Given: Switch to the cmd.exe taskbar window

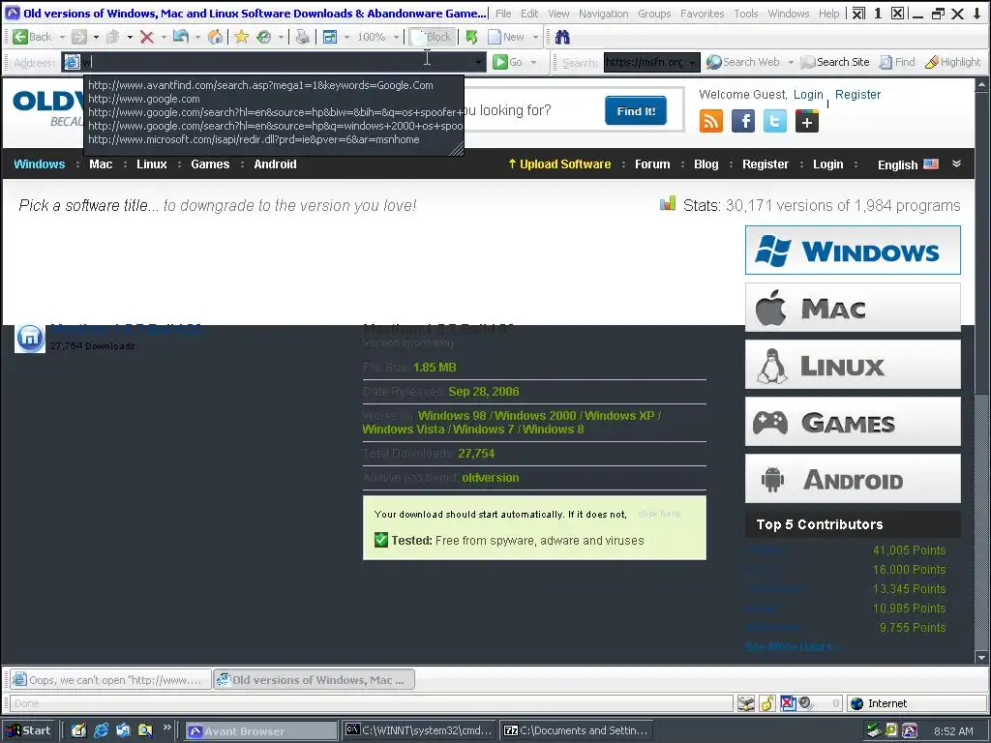Looking at the screenshot, I should pyautogui.click(x=419, y=730).
